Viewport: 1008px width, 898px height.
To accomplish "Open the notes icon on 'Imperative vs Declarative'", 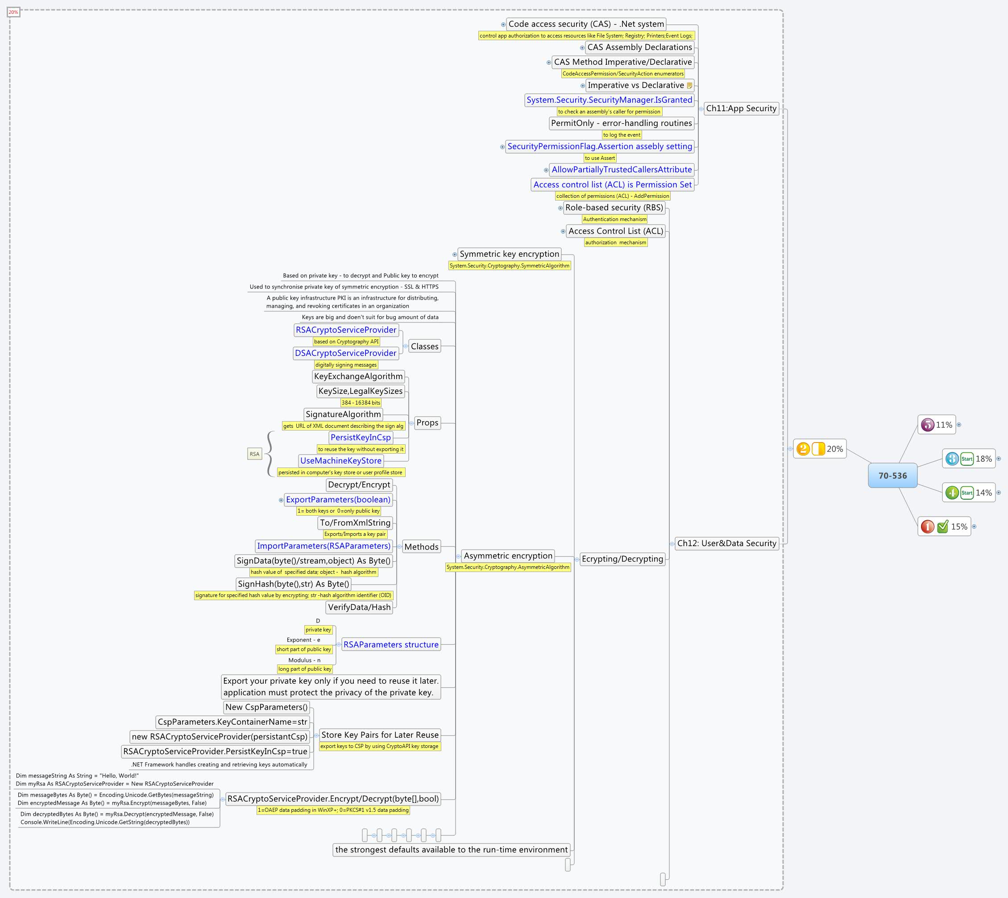I will point(690,85).
